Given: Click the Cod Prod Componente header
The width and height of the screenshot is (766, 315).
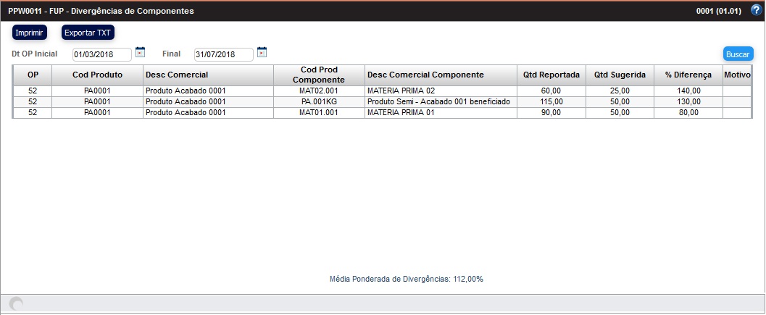Looking at the screenshot, I should pyautogui.click(x=319, y=75).
